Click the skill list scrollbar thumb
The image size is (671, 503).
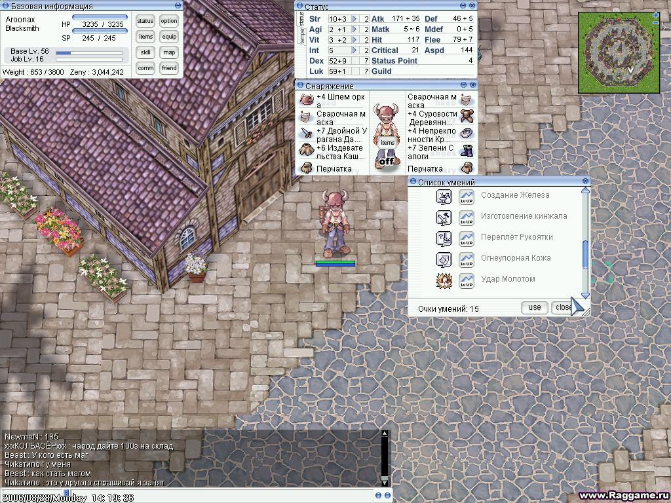pyautogui.click(x=585, y=255)
